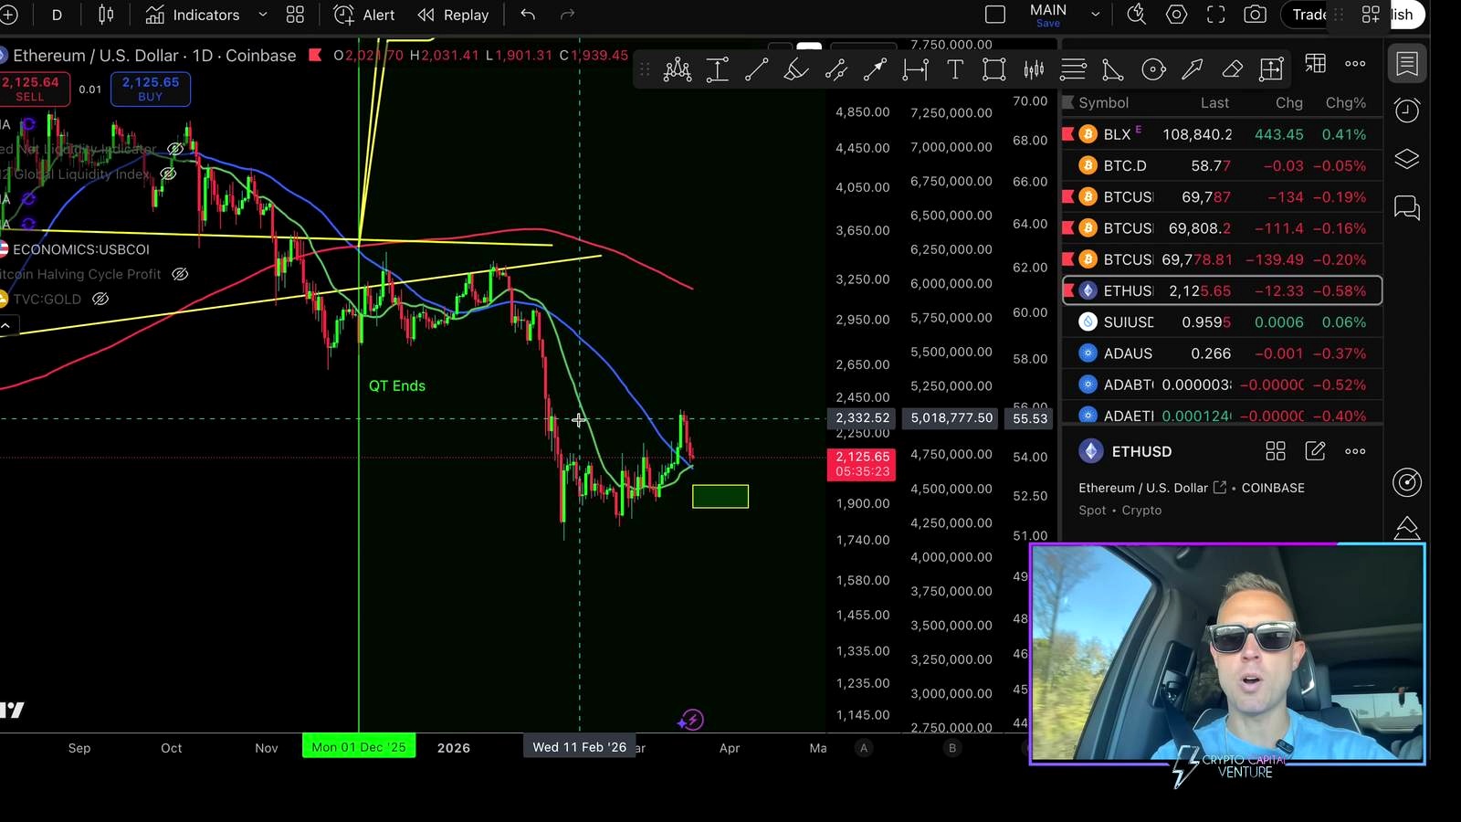This screenshot has width=1461, height=822.
Task: Select the Text tool
Action: click(955, 69)
